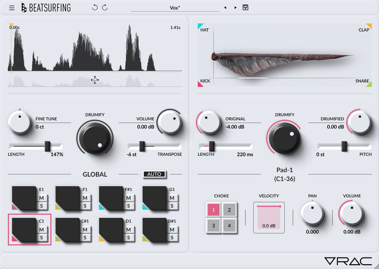Click the undo arrow icon
The image size is (379, 269).
95,8
